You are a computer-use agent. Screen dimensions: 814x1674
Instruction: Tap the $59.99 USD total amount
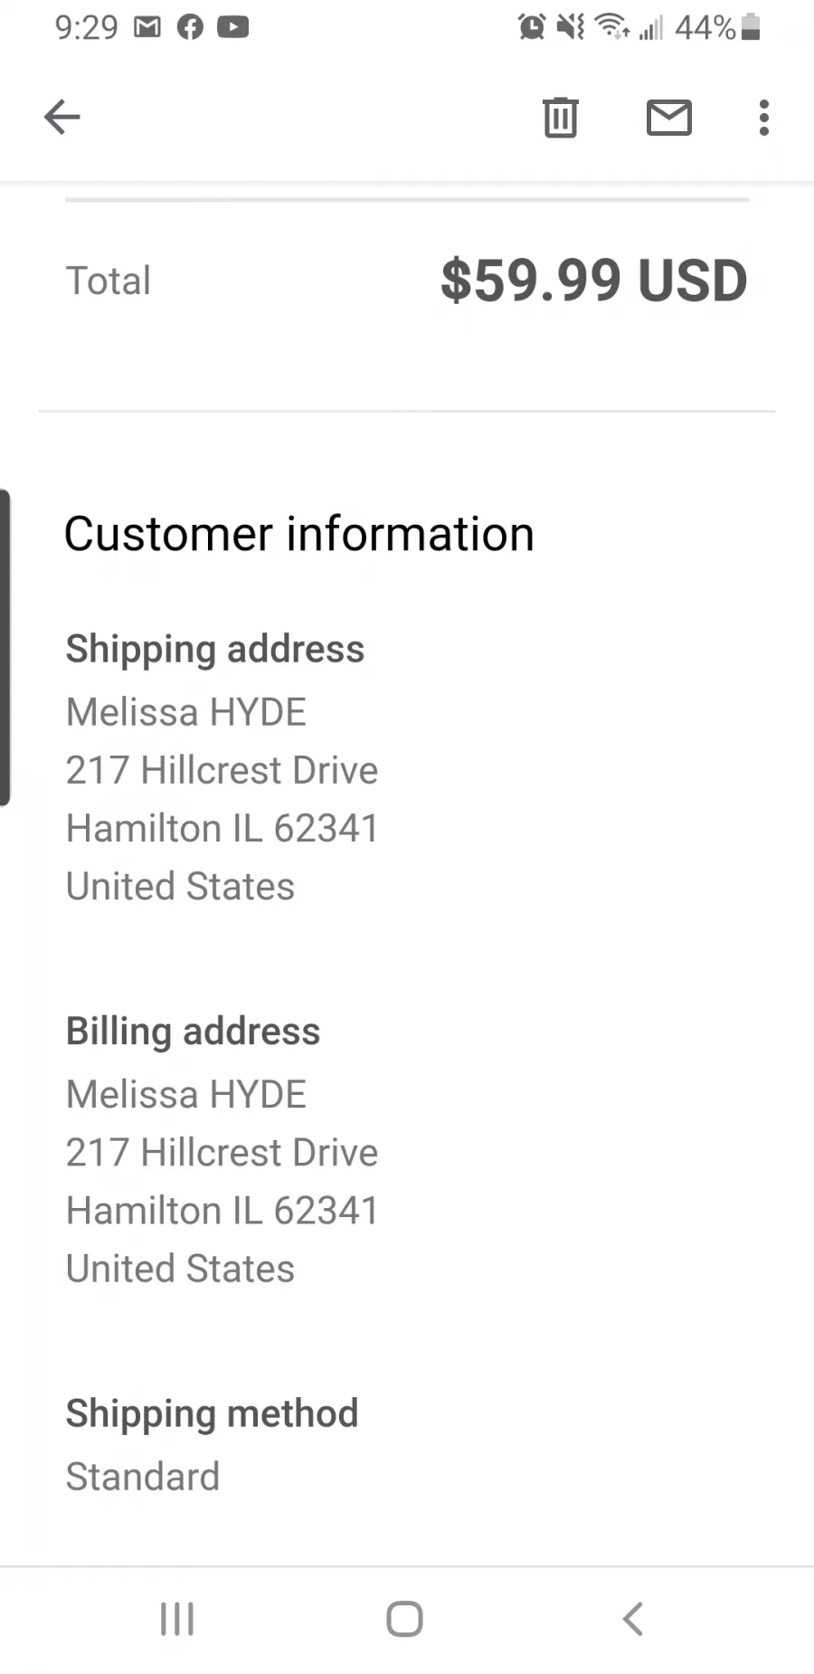594,280
